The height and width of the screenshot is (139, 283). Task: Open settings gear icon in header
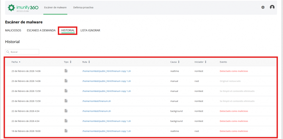click(263, 7)
